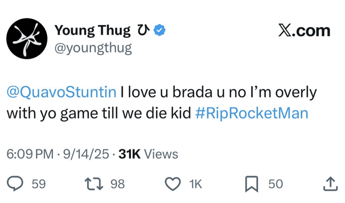The image size is (345, 203).
Task: Click the share upload icon
Action: (x=330, y=184)
